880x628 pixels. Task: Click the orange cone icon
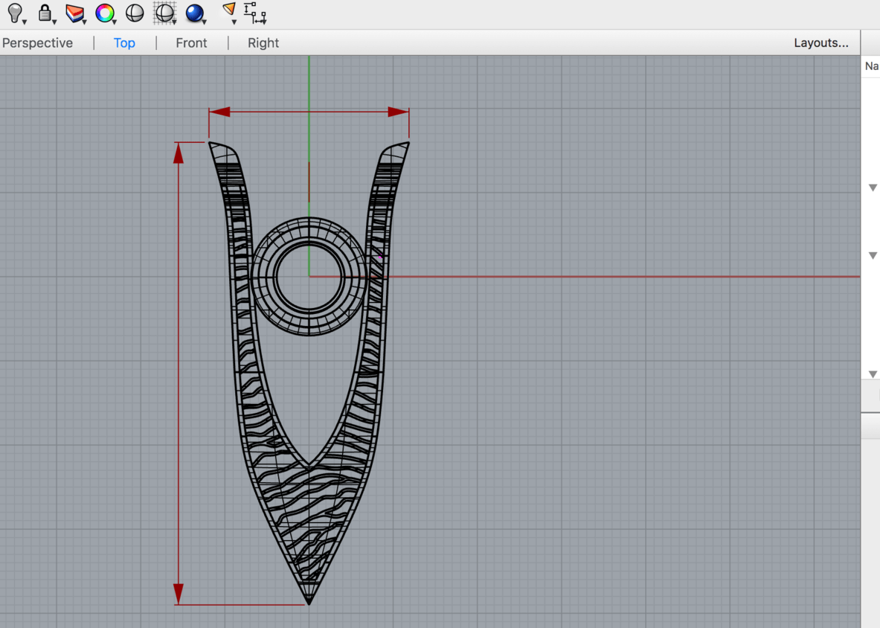click(x=229, y=10)
